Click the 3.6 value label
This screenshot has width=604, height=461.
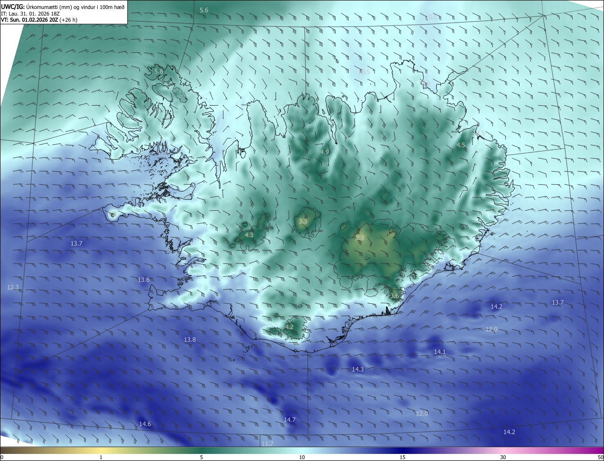tap(395, 296)
